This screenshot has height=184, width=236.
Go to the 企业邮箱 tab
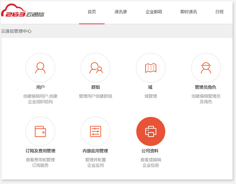[x=154, y=12]
